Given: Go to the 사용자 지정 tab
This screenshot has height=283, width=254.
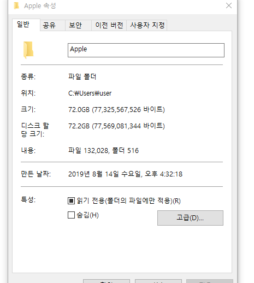Looking at the screenshot, I should click(147, 25).
